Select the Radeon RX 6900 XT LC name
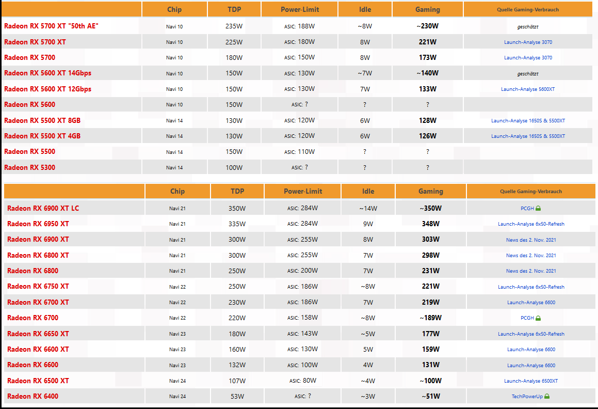Viewport: 598px width, 409px height. tap(43, 209)
